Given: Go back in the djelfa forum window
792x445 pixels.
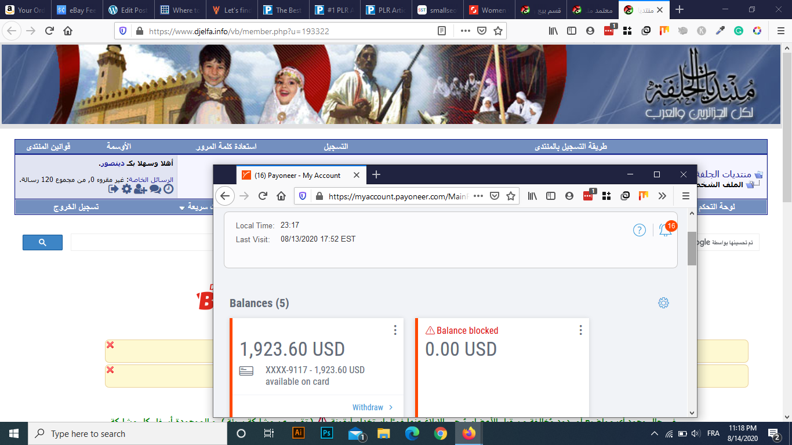Looking at the screenshot, I should pos(12,31).
